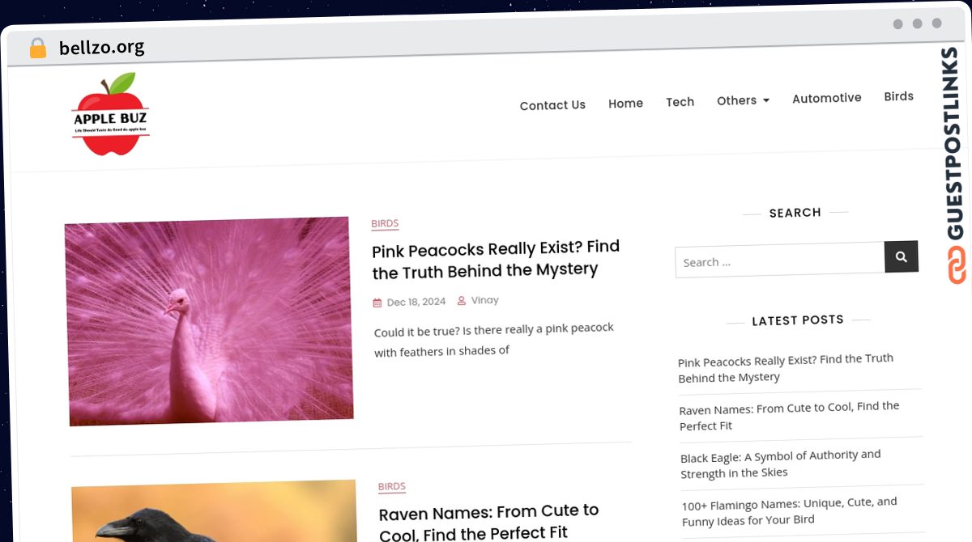Click the BIRDS category above Pink Peacocks title
This screenshot has width=972, height=542.
[385, 224]
